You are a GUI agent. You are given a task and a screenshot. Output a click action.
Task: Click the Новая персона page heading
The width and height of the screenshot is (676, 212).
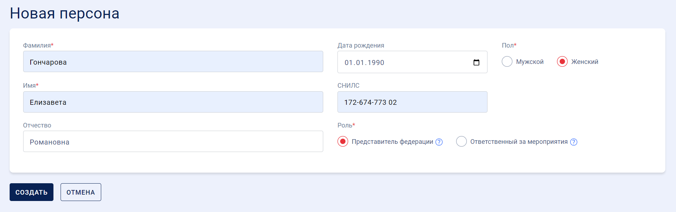64,13
